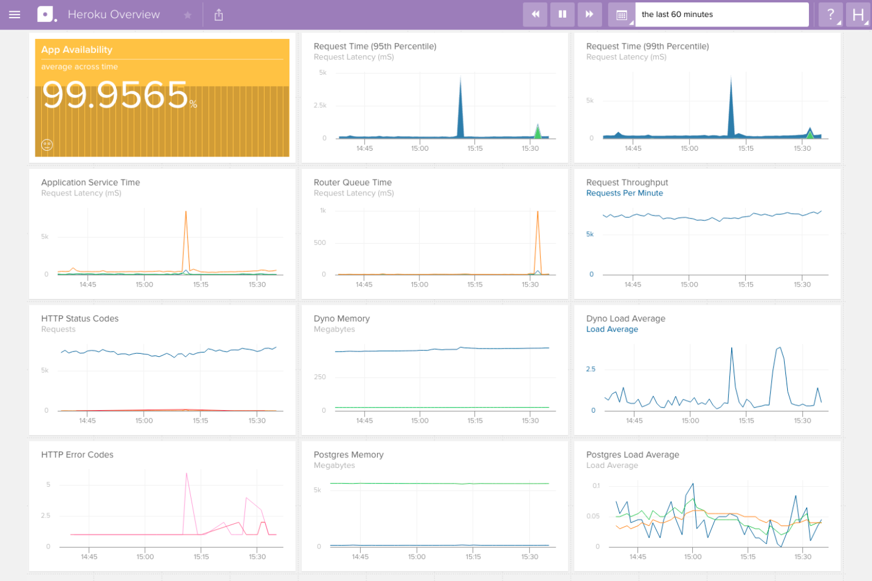Open the share/export icon
The height and width of the screenshot is (581, 872).
pyautogui.click(x=218, y=14)
